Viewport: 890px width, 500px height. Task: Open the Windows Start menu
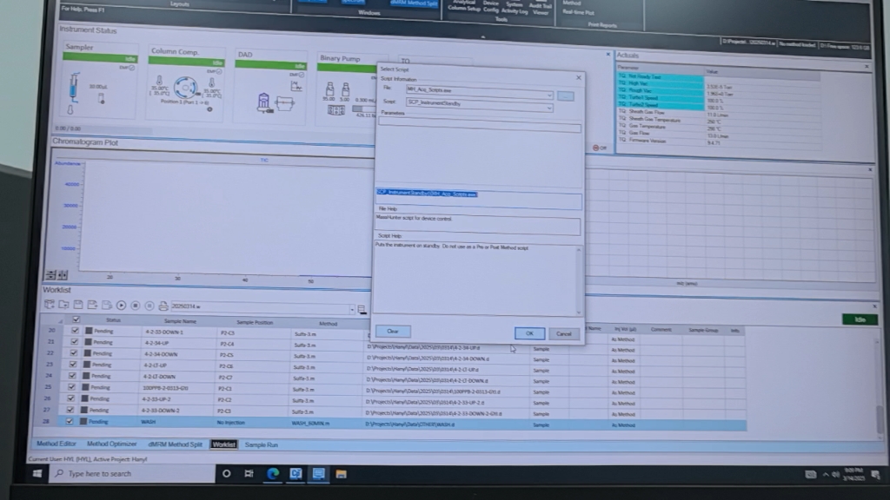(37, 473)
